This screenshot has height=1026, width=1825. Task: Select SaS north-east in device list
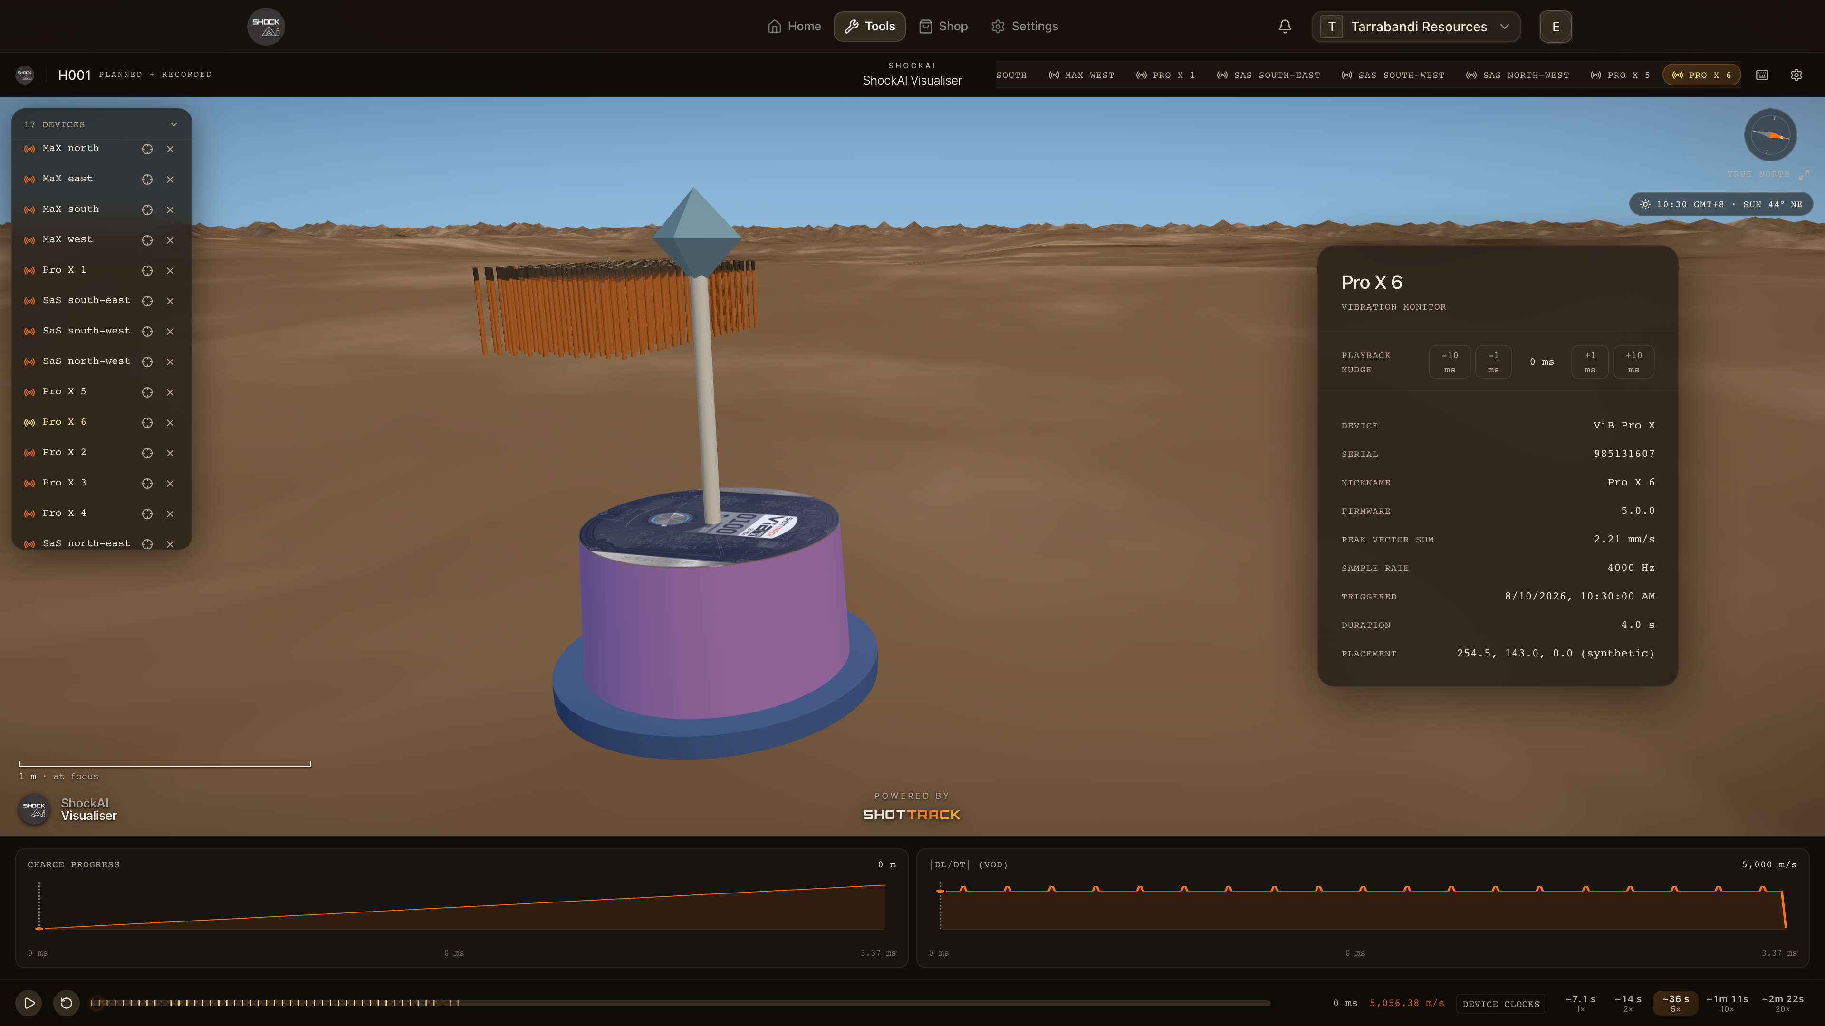tap(86, 543)
